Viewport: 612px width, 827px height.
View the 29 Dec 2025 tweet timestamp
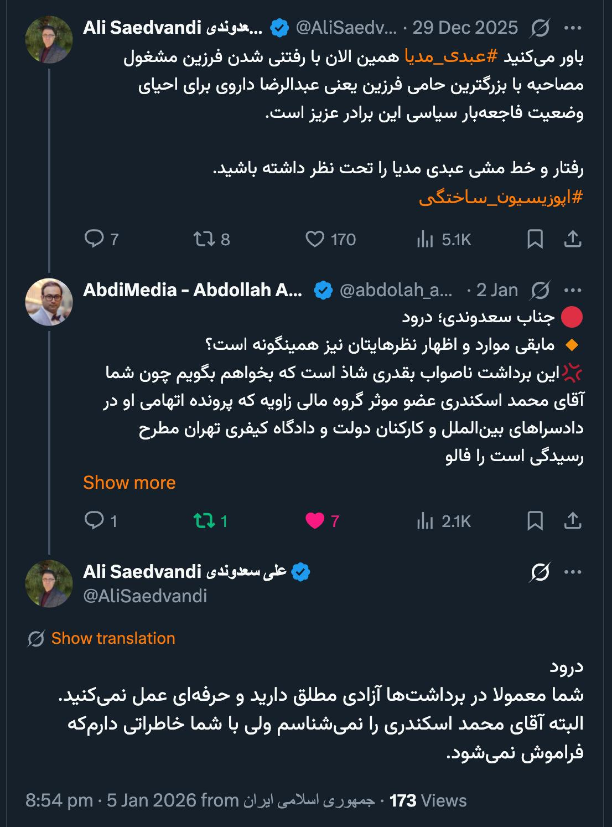[464, 26]
